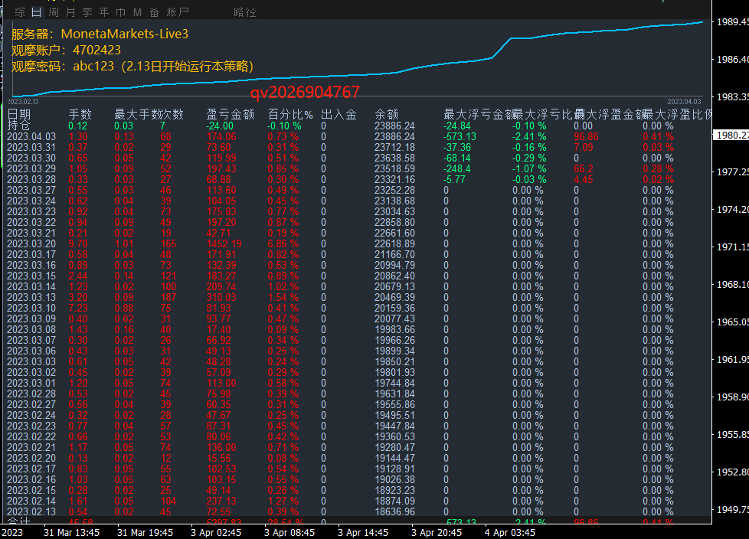
Task: Switch to the 综 summary tab
Action: [20, 12]
